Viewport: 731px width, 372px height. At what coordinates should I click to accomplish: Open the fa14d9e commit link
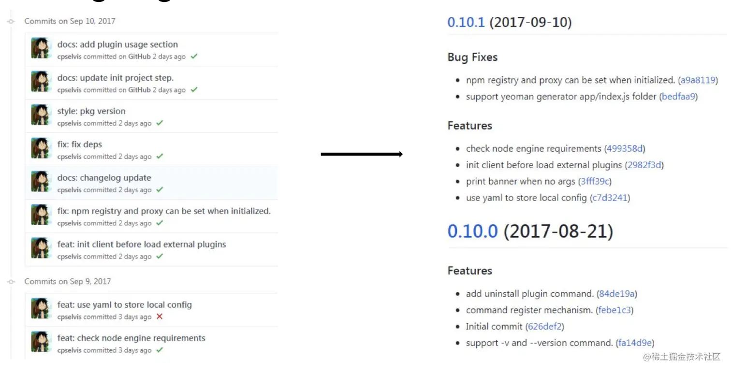635,343
